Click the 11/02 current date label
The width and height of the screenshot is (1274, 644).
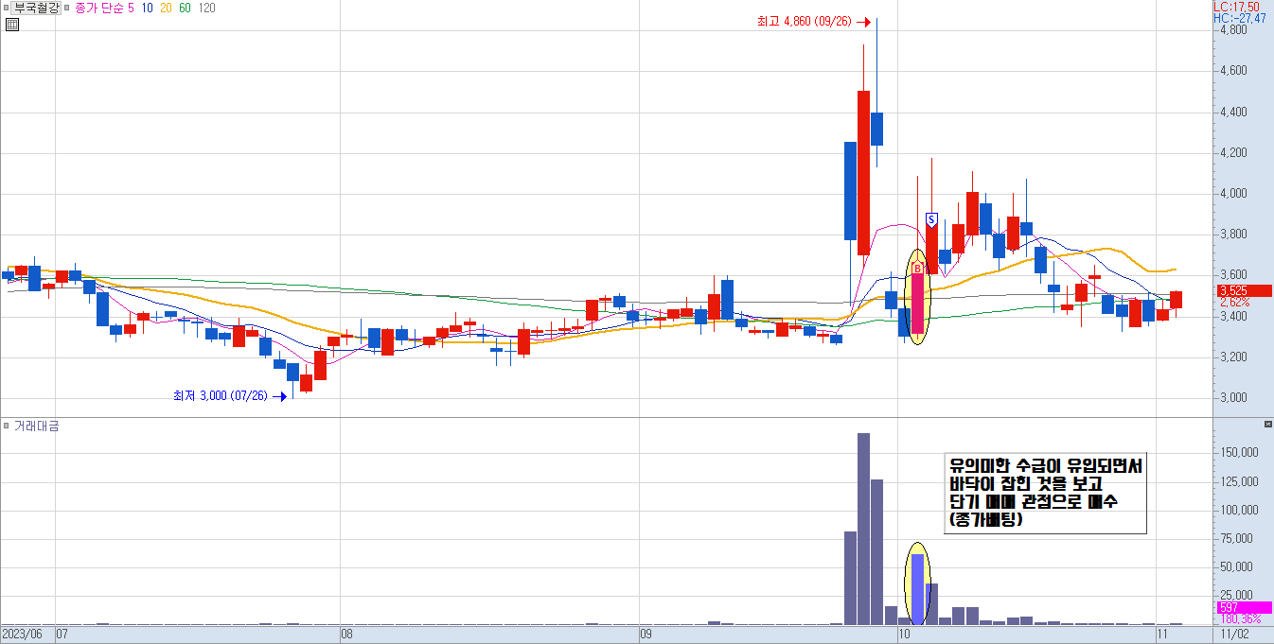click(x=1235, y=633)
